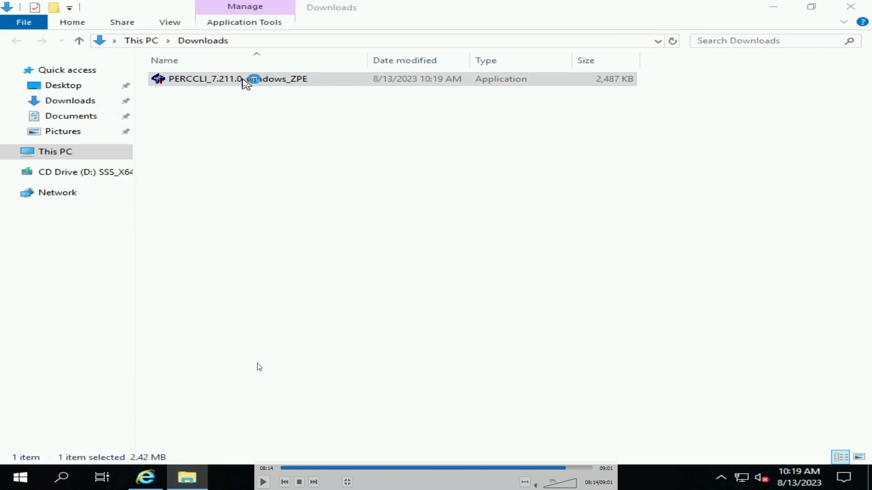The image size is (872, 490).
Task: Toggle the back navigation arrow button
Action: (x=15, y=40)
